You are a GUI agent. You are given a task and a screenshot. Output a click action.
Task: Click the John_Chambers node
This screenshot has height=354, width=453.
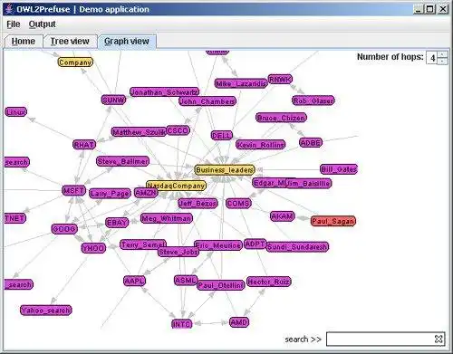(x=207, y=101)
